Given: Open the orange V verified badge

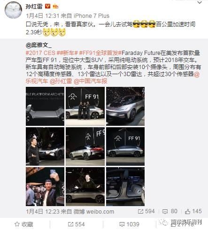Looking at the screenshot, I should click(x=47, y=6).
